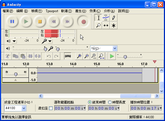Viewport: 165px width, 121px height.
Task: Click the red playhead marker on timeline
Action: coord(155,62)
